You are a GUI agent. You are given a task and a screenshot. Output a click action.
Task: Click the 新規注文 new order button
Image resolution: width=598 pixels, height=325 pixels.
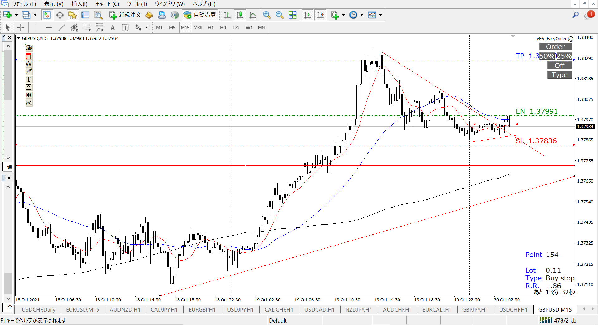pyautogui.click(x=125, y=15)
